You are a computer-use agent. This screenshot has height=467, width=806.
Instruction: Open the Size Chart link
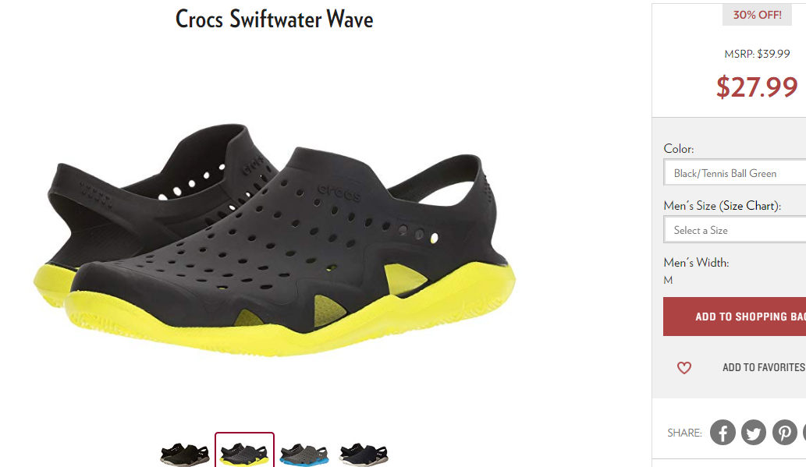point(750,206)
